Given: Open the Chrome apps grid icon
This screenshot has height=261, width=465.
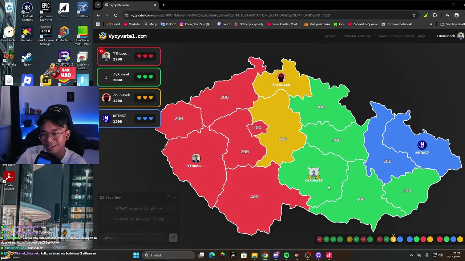Looking at the screenshot, I should [98, 24].
